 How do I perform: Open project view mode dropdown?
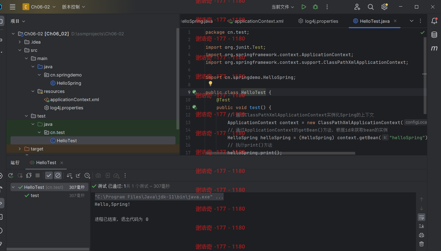pos(18,21)
